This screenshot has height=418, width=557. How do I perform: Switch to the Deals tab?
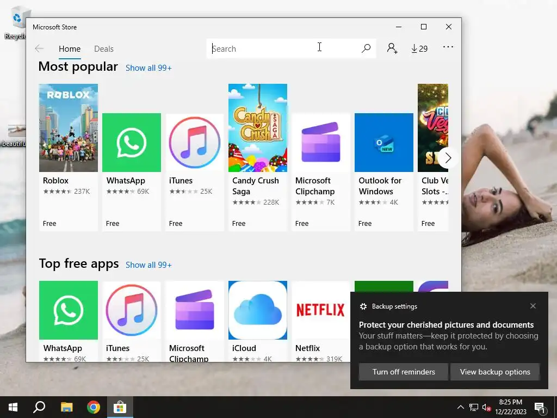click(x=104, y=49)
